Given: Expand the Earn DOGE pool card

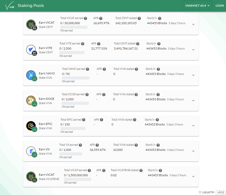Looking at the screenshot, I should (x=193, y=101).
